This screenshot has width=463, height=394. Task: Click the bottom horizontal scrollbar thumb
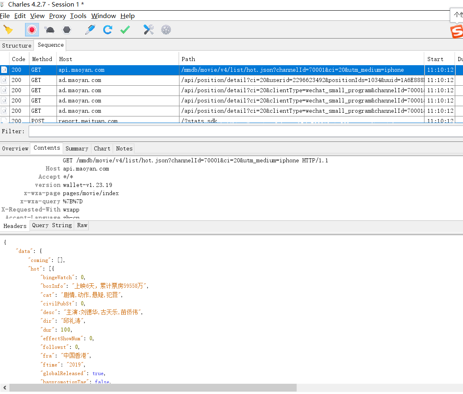(153, 387)
